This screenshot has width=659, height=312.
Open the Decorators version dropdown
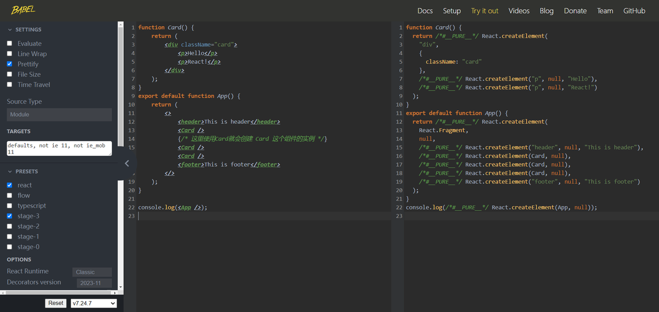92,283
